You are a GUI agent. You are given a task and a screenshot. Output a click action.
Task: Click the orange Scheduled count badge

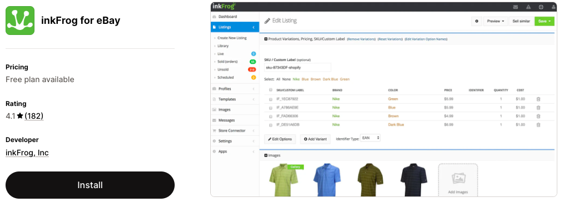[253, 78]
